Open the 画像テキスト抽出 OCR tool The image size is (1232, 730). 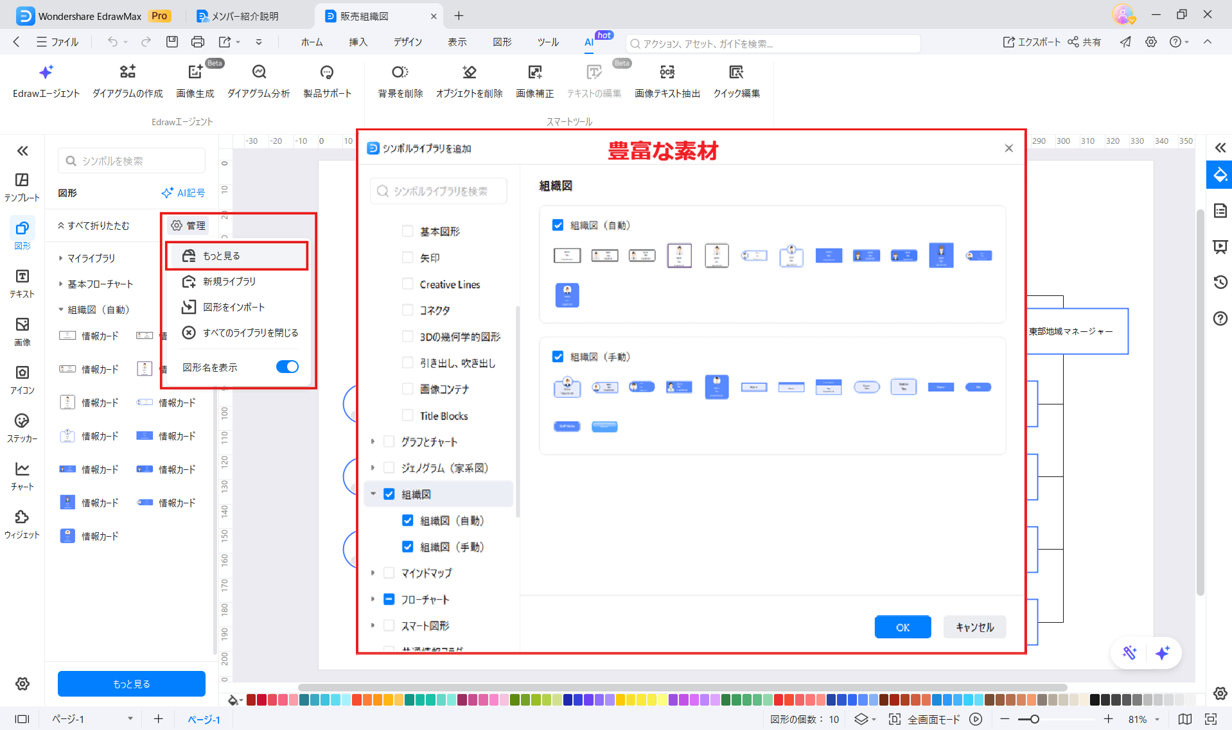point(667,80)
